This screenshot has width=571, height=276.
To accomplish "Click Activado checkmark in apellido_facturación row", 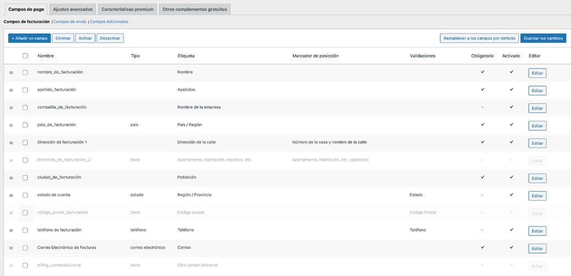I will coord(511,89).
